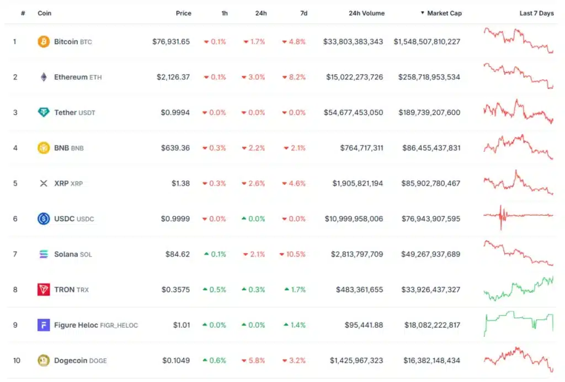Click TRON price $0.3575
Screen dimensions: 565x382
(x=175, y=290)
